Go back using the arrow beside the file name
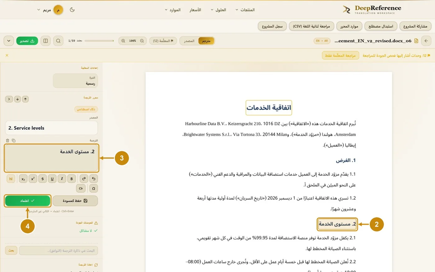This screenshot has height=272, width=435. click(x=426, y=41)
